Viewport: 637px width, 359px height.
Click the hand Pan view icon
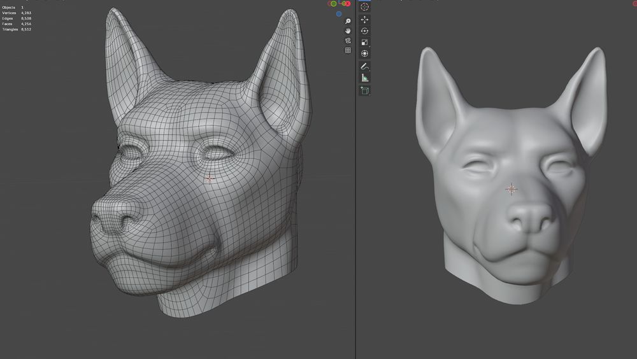[x=348, y=31]
